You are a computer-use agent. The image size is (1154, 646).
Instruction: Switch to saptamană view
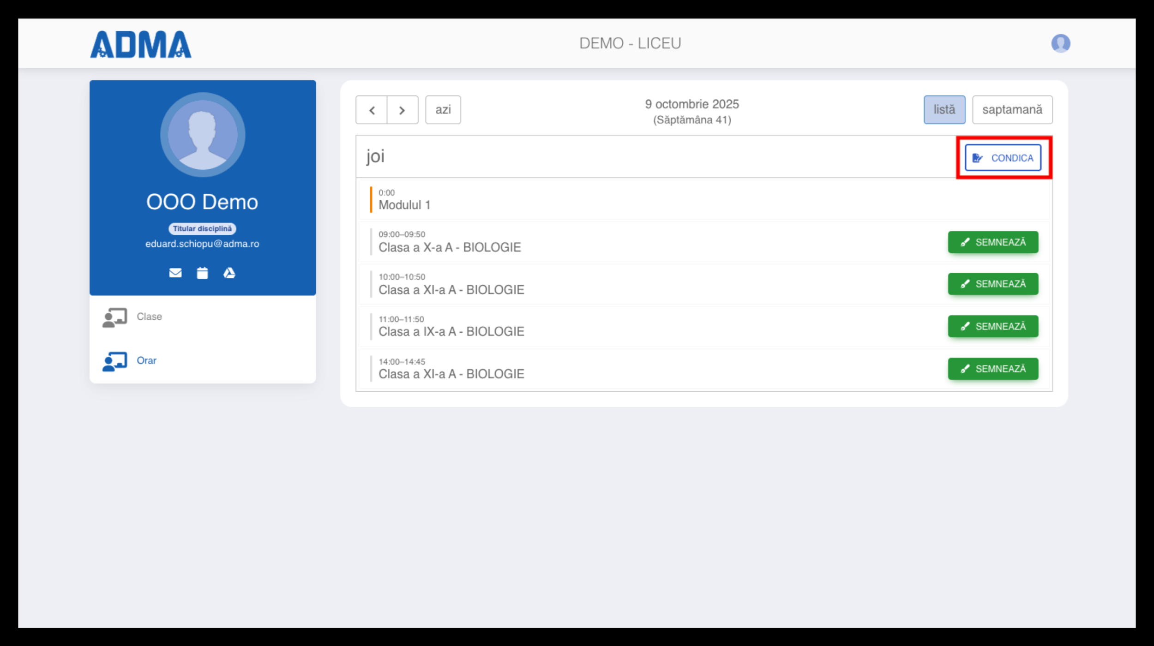pyautogui.click(x=1012, y=110)
